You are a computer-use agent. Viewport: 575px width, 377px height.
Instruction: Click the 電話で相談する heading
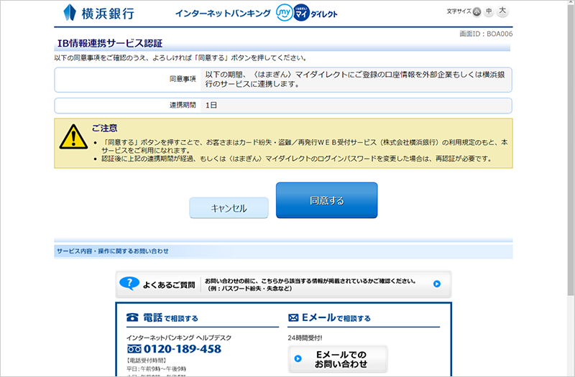tap(170, 317)
